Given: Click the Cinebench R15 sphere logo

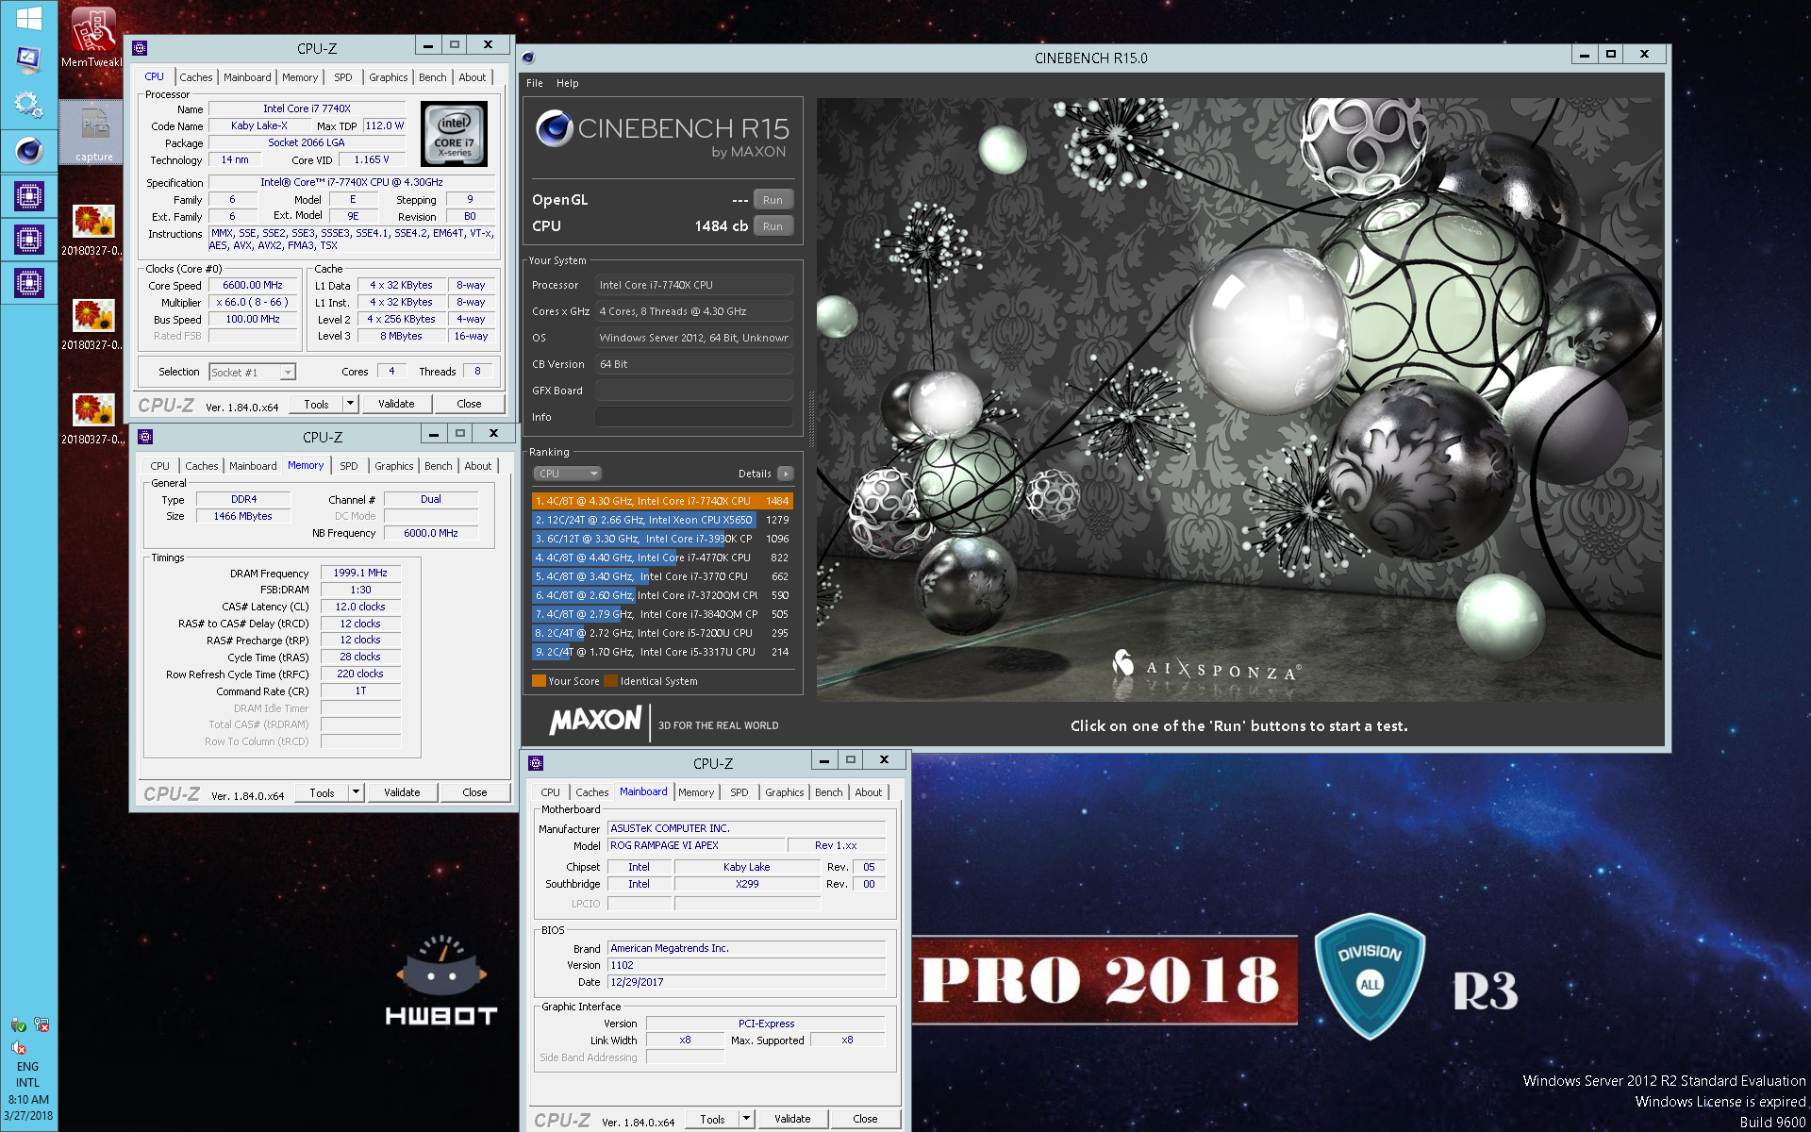Looking at the screenshot, I should point(555,128).
